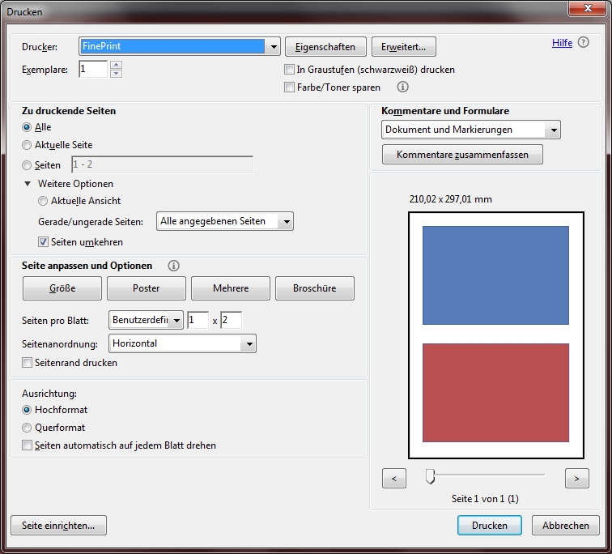Enable In Graustufen drucken checkbox

(290, 70)
